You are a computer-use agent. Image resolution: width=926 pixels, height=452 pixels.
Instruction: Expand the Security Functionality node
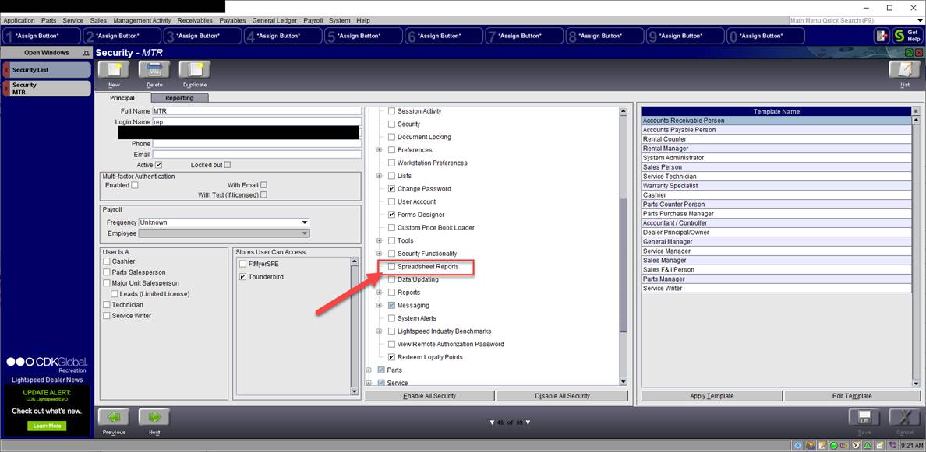coord(380,254)
